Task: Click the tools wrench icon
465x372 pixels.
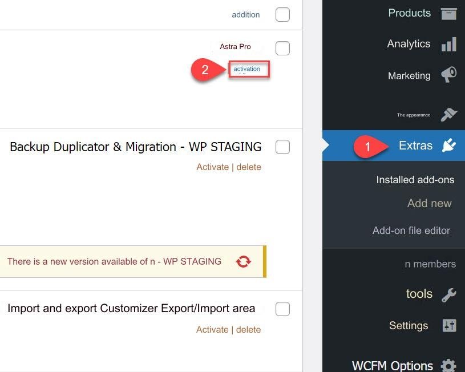Action: pyautogui.click(x=448, y=295)
